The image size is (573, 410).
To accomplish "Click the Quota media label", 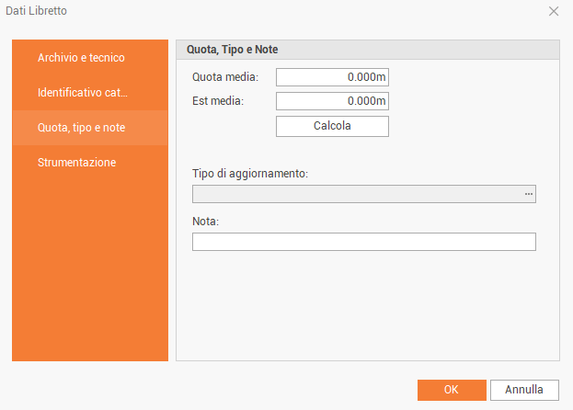I will pyautogui.click(x=225, y=77).
